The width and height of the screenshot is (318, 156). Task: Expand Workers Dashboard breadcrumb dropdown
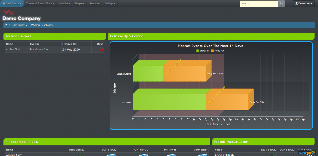click(42, 25)
